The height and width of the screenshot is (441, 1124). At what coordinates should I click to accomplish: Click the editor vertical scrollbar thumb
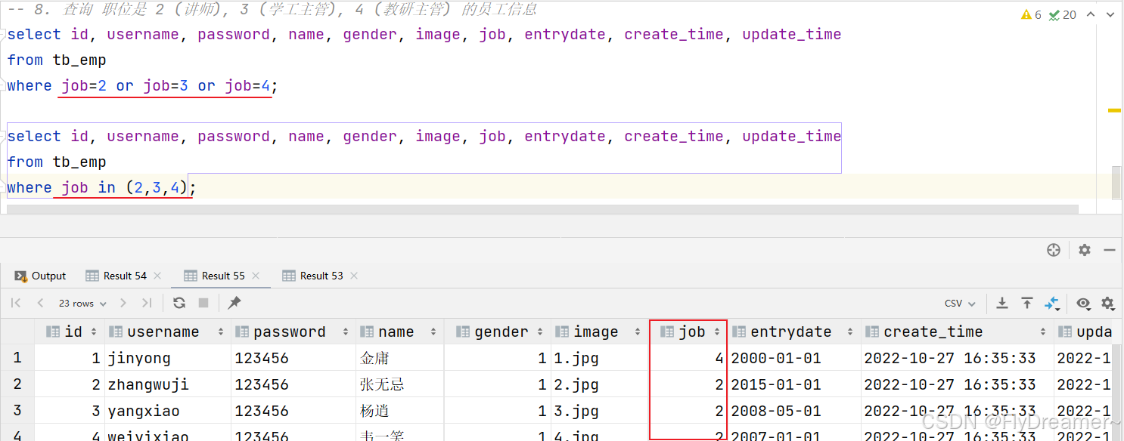1117,183
